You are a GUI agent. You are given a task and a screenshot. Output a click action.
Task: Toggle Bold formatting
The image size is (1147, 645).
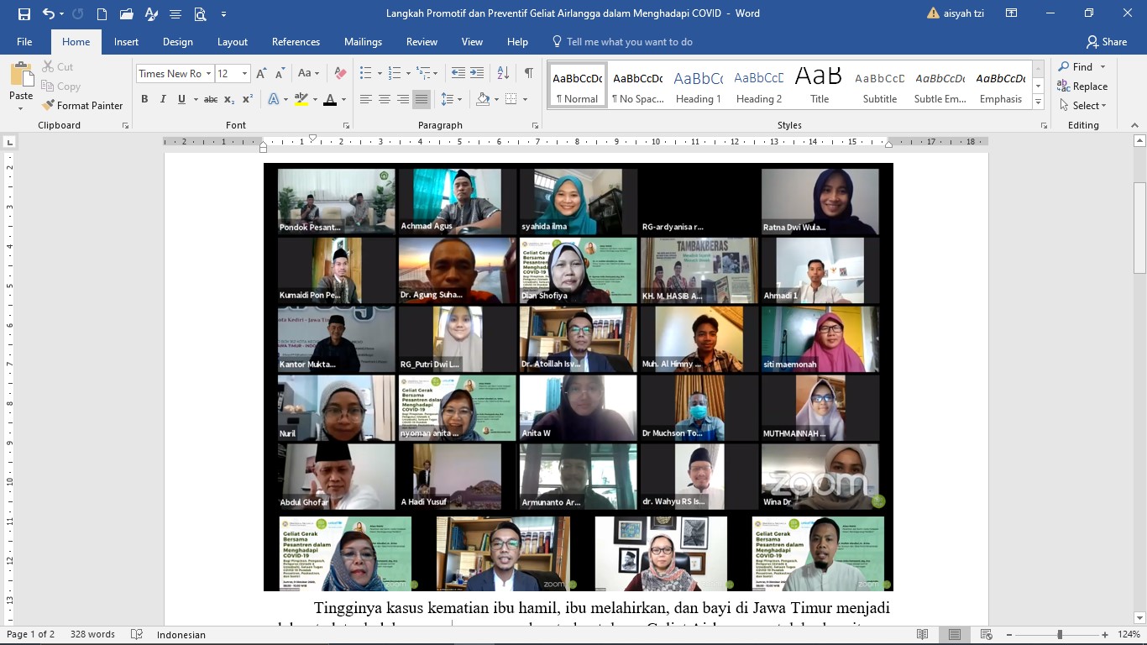tap(144, 99)
